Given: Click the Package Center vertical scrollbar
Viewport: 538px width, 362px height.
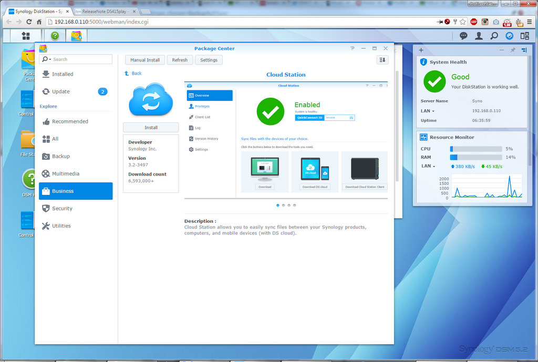Looking at the screenshot, I should pyautogui.click(x=397, y=126).
